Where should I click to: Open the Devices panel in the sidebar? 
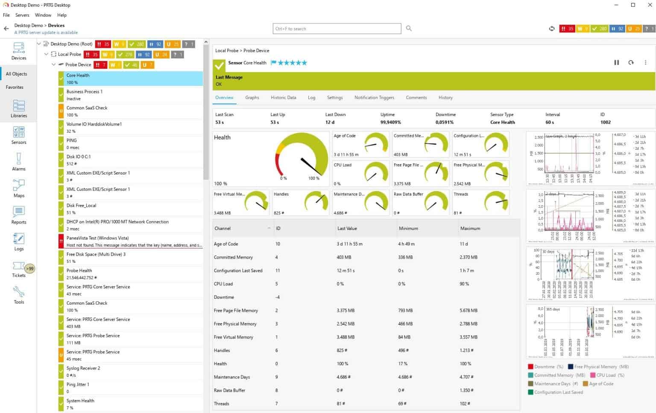[18, 51]
